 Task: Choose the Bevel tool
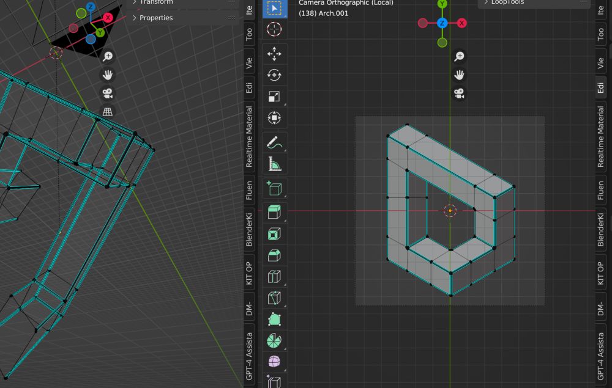point(274,255)
